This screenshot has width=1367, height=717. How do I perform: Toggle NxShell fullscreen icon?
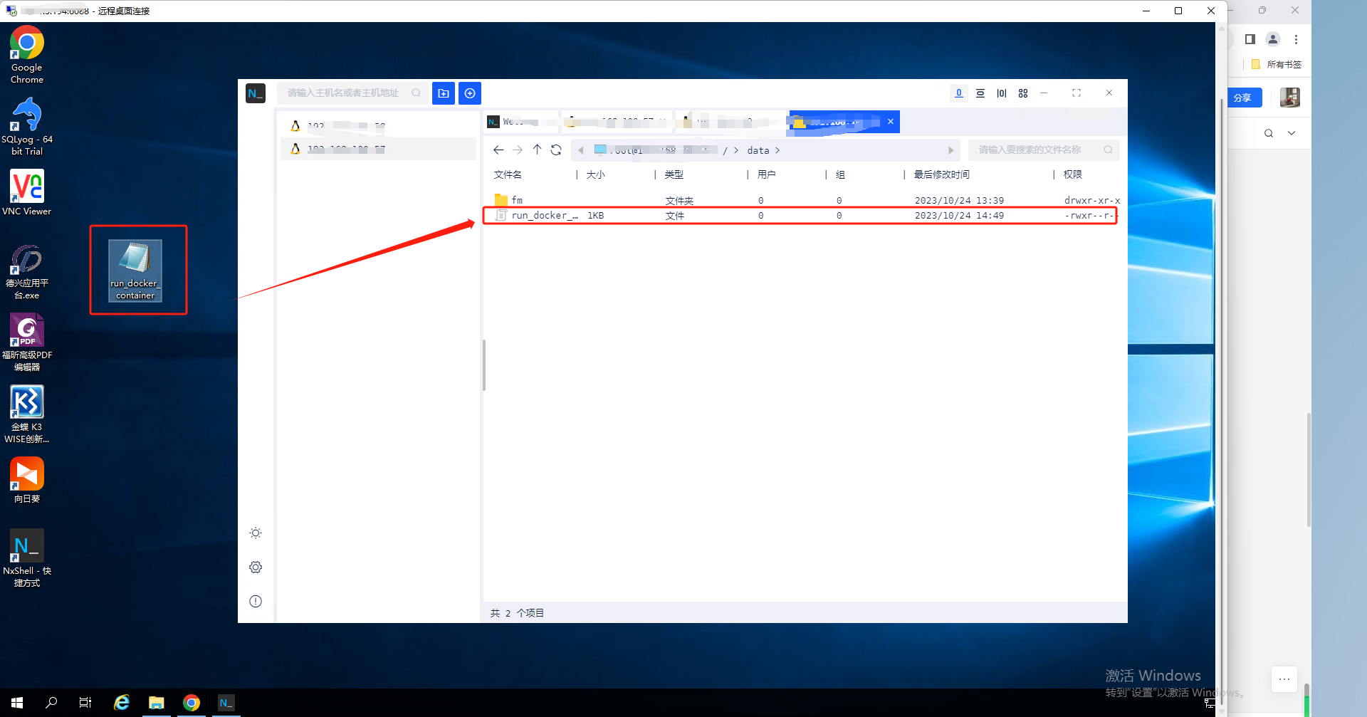pos(1077,93)
